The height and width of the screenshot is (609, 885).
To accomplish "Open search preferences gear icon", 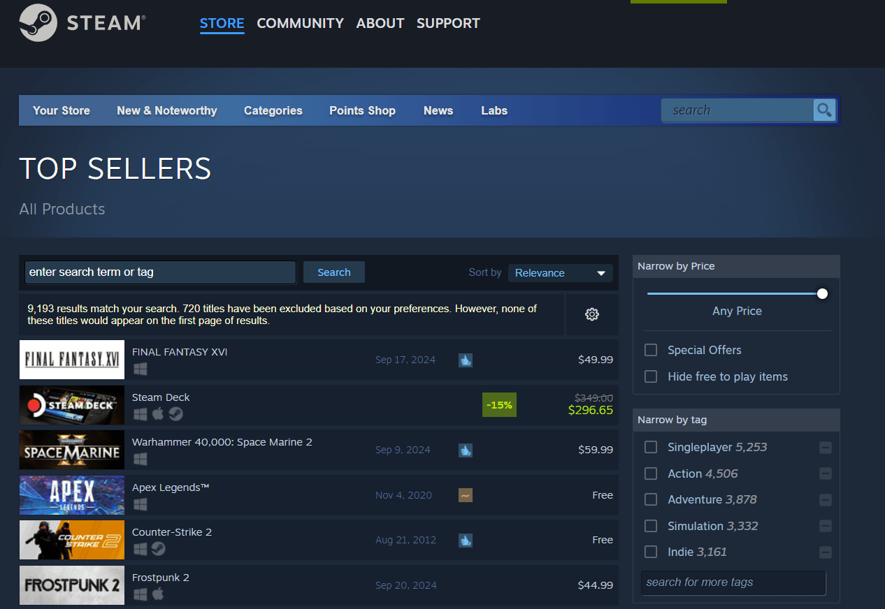I will point(592,314).
